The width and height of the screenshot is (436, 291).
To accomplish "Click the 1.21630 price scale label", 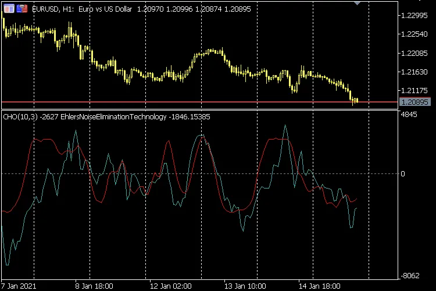I will pyautogui.click(x=414, y=72).
